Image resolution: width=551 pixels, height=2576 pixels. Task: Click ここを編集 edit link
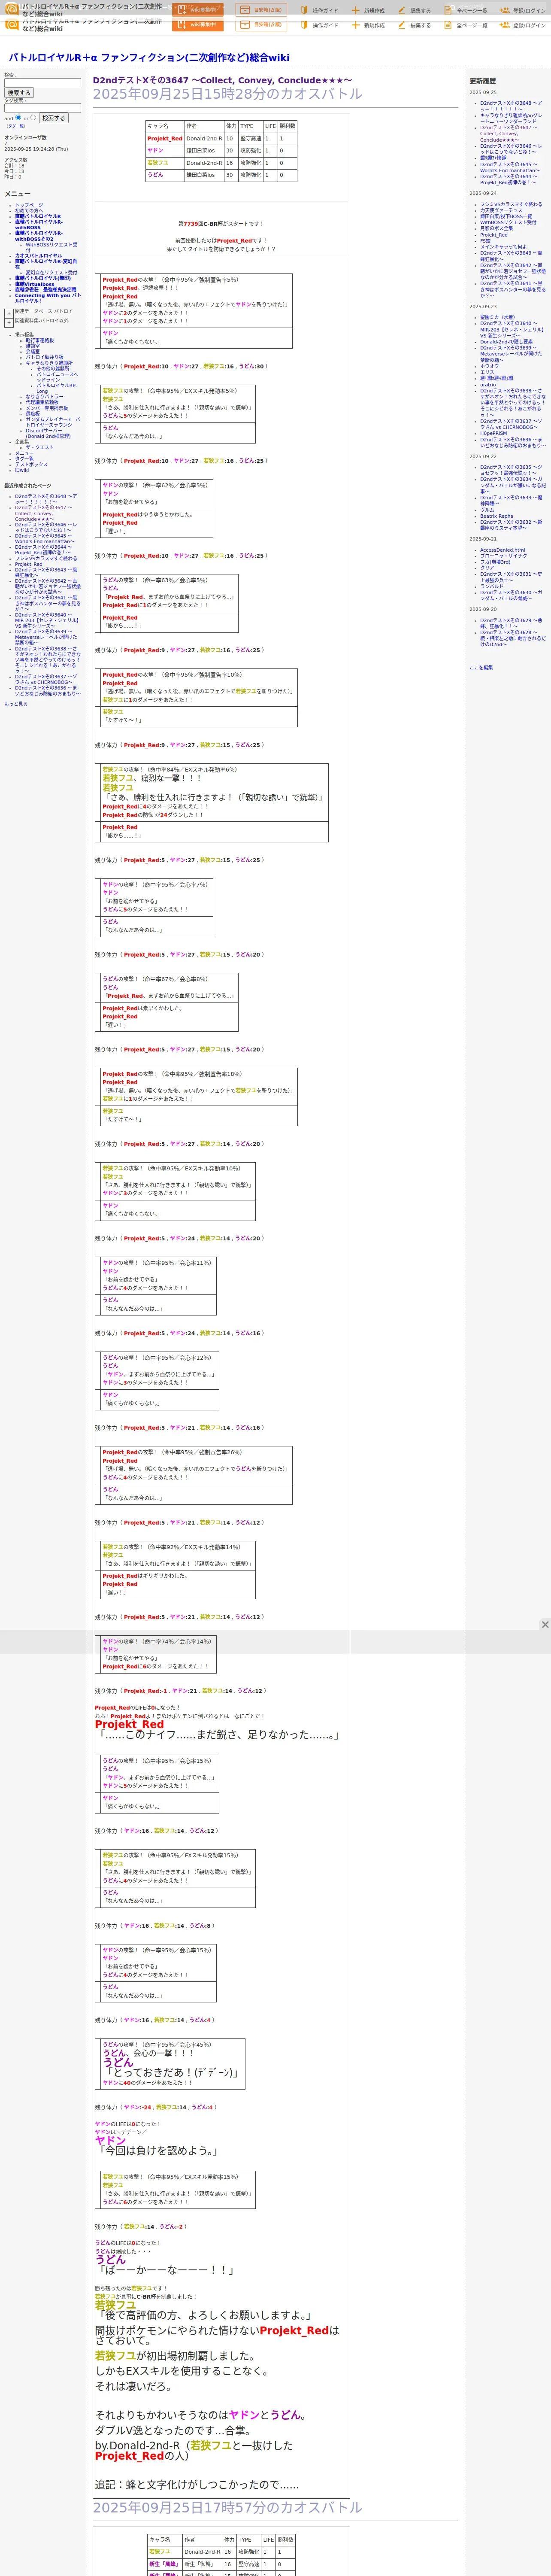coord(481,668)
